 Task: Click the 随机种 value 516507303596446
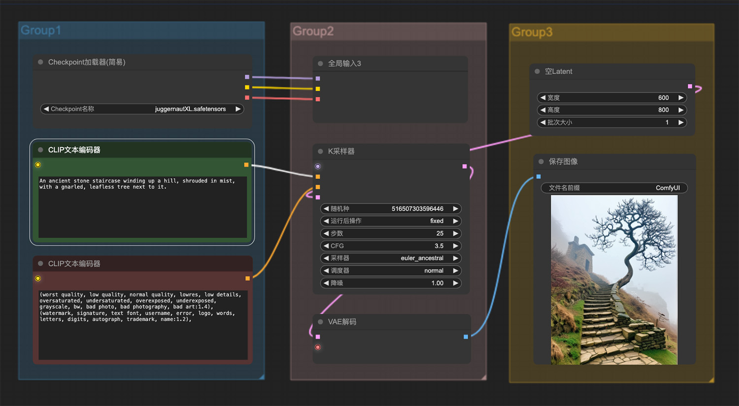[417, 209]
